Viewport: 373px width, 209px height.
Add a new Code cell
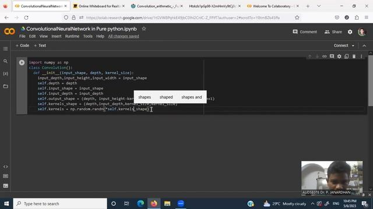[22, 45]
